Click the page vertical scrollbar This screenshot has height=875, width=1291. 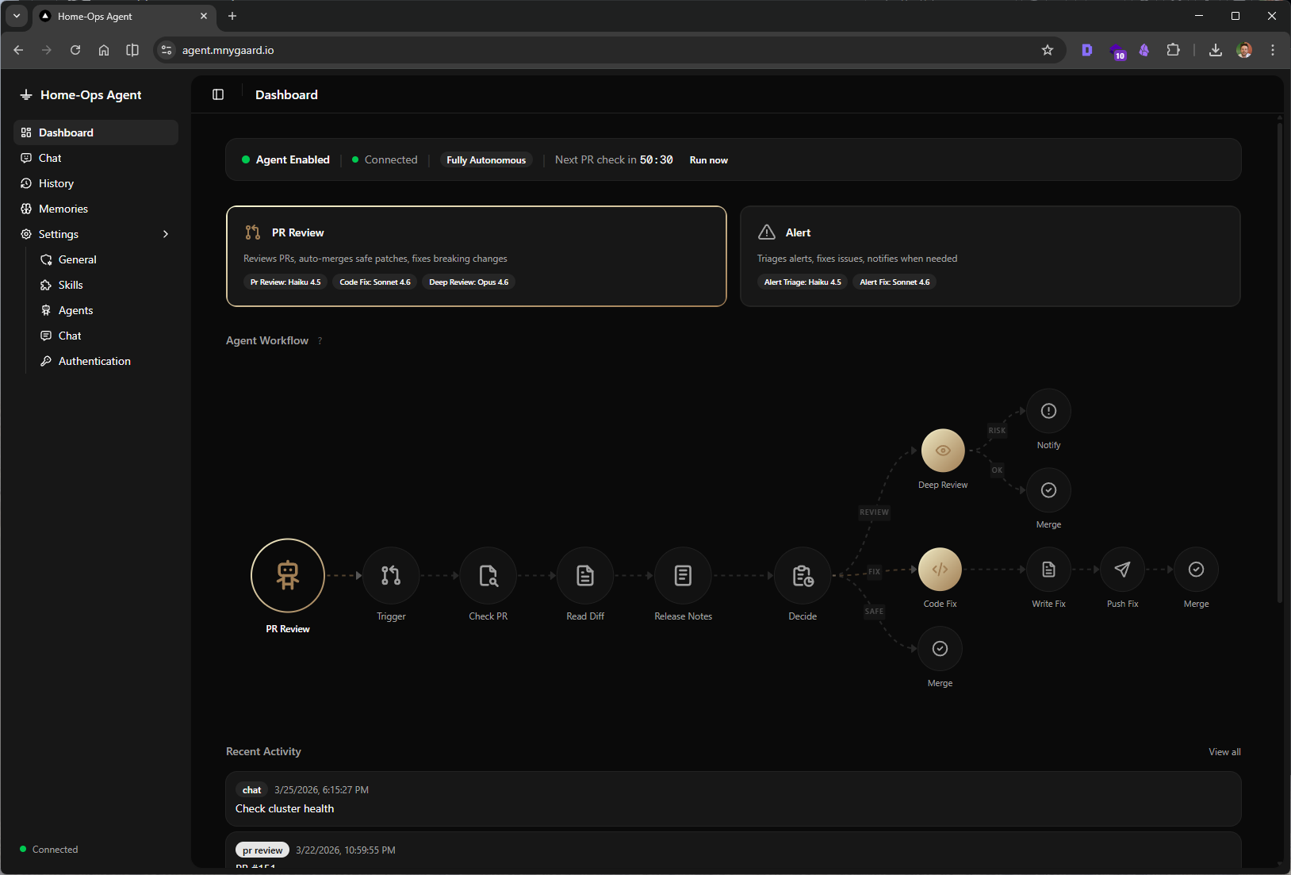(1279, 361)
